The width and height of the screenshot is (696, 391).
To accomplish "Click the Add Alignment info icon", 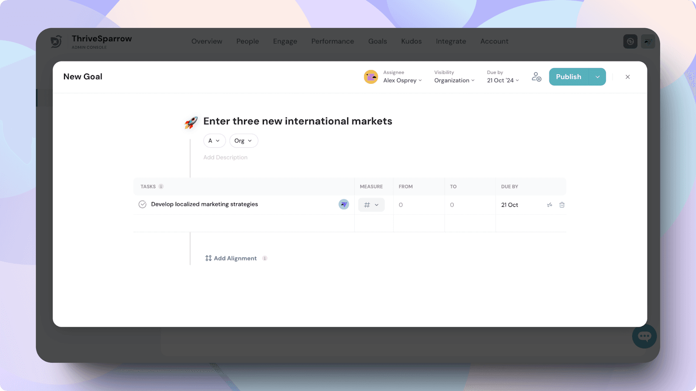I will click(265, 258).
